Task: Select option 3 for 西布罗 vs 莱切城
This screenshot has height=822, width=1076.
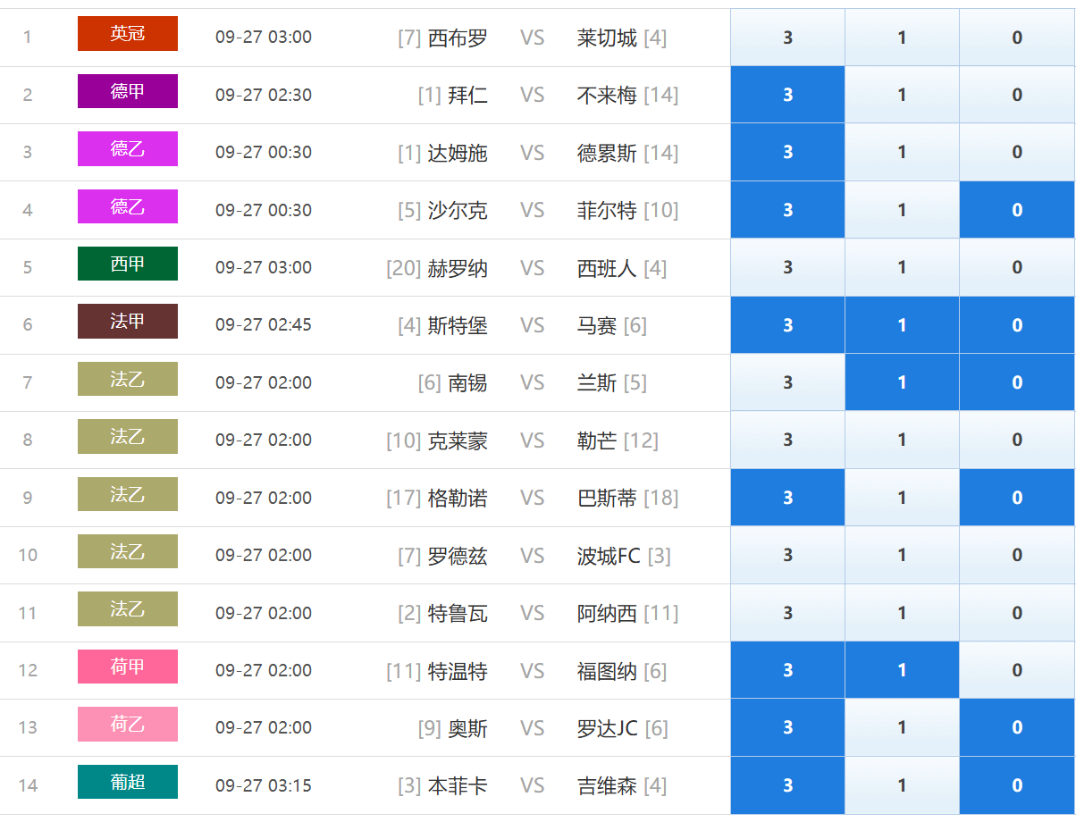Action: tap(787, 38)
